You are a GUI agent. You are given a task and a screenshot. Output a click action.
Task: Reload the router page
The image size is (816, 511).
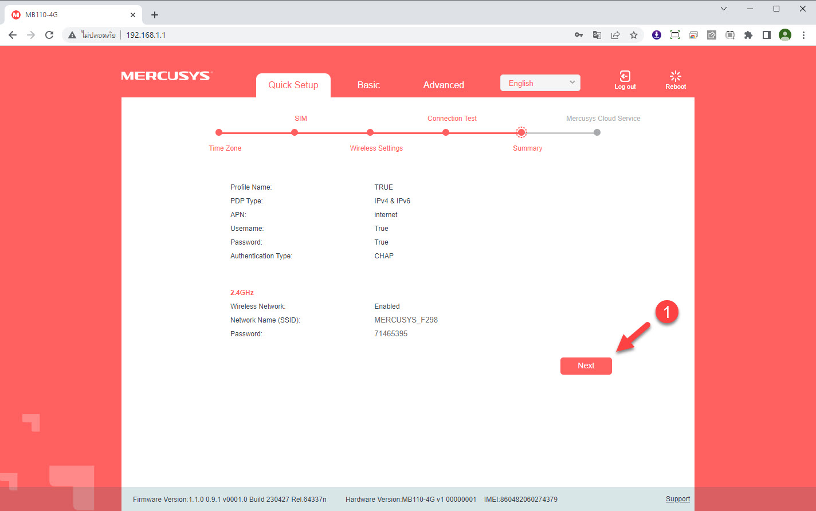click(x=49, y=35)
